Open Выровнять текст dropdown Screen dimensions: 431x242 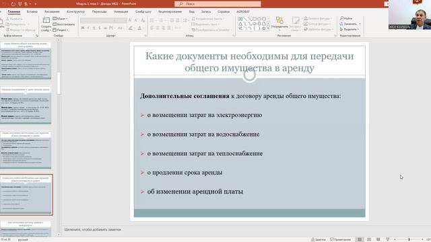205,24
